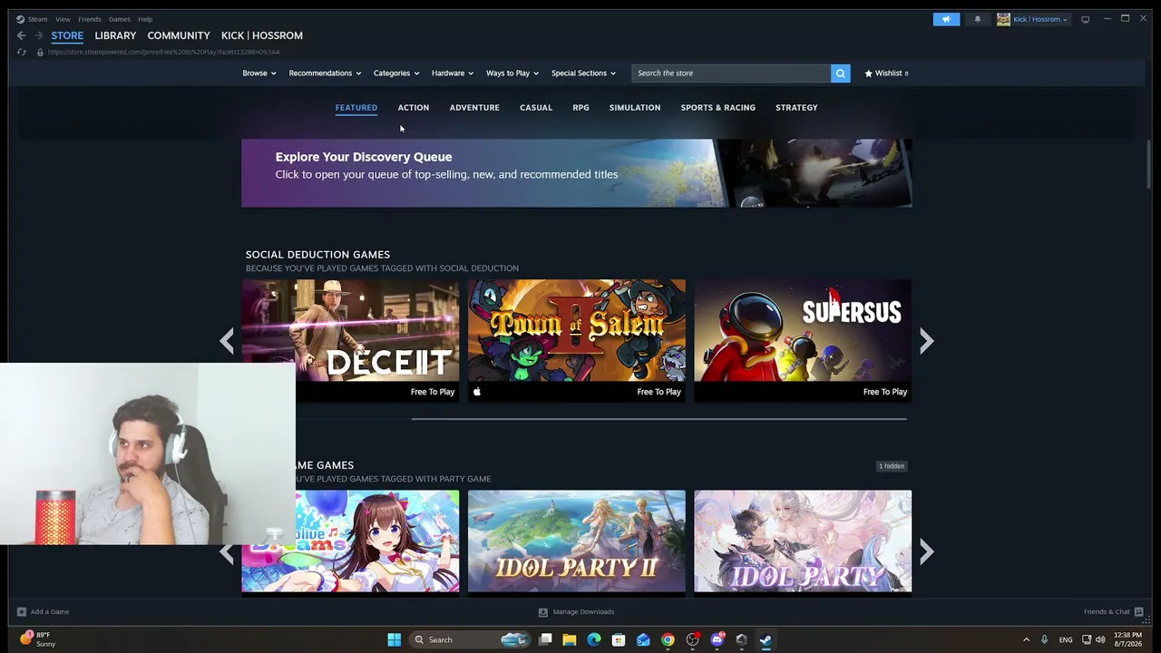Click the Windows taskbar Search box
The height and width of the screenshot is (653, 1161).
tap(469, 640)
